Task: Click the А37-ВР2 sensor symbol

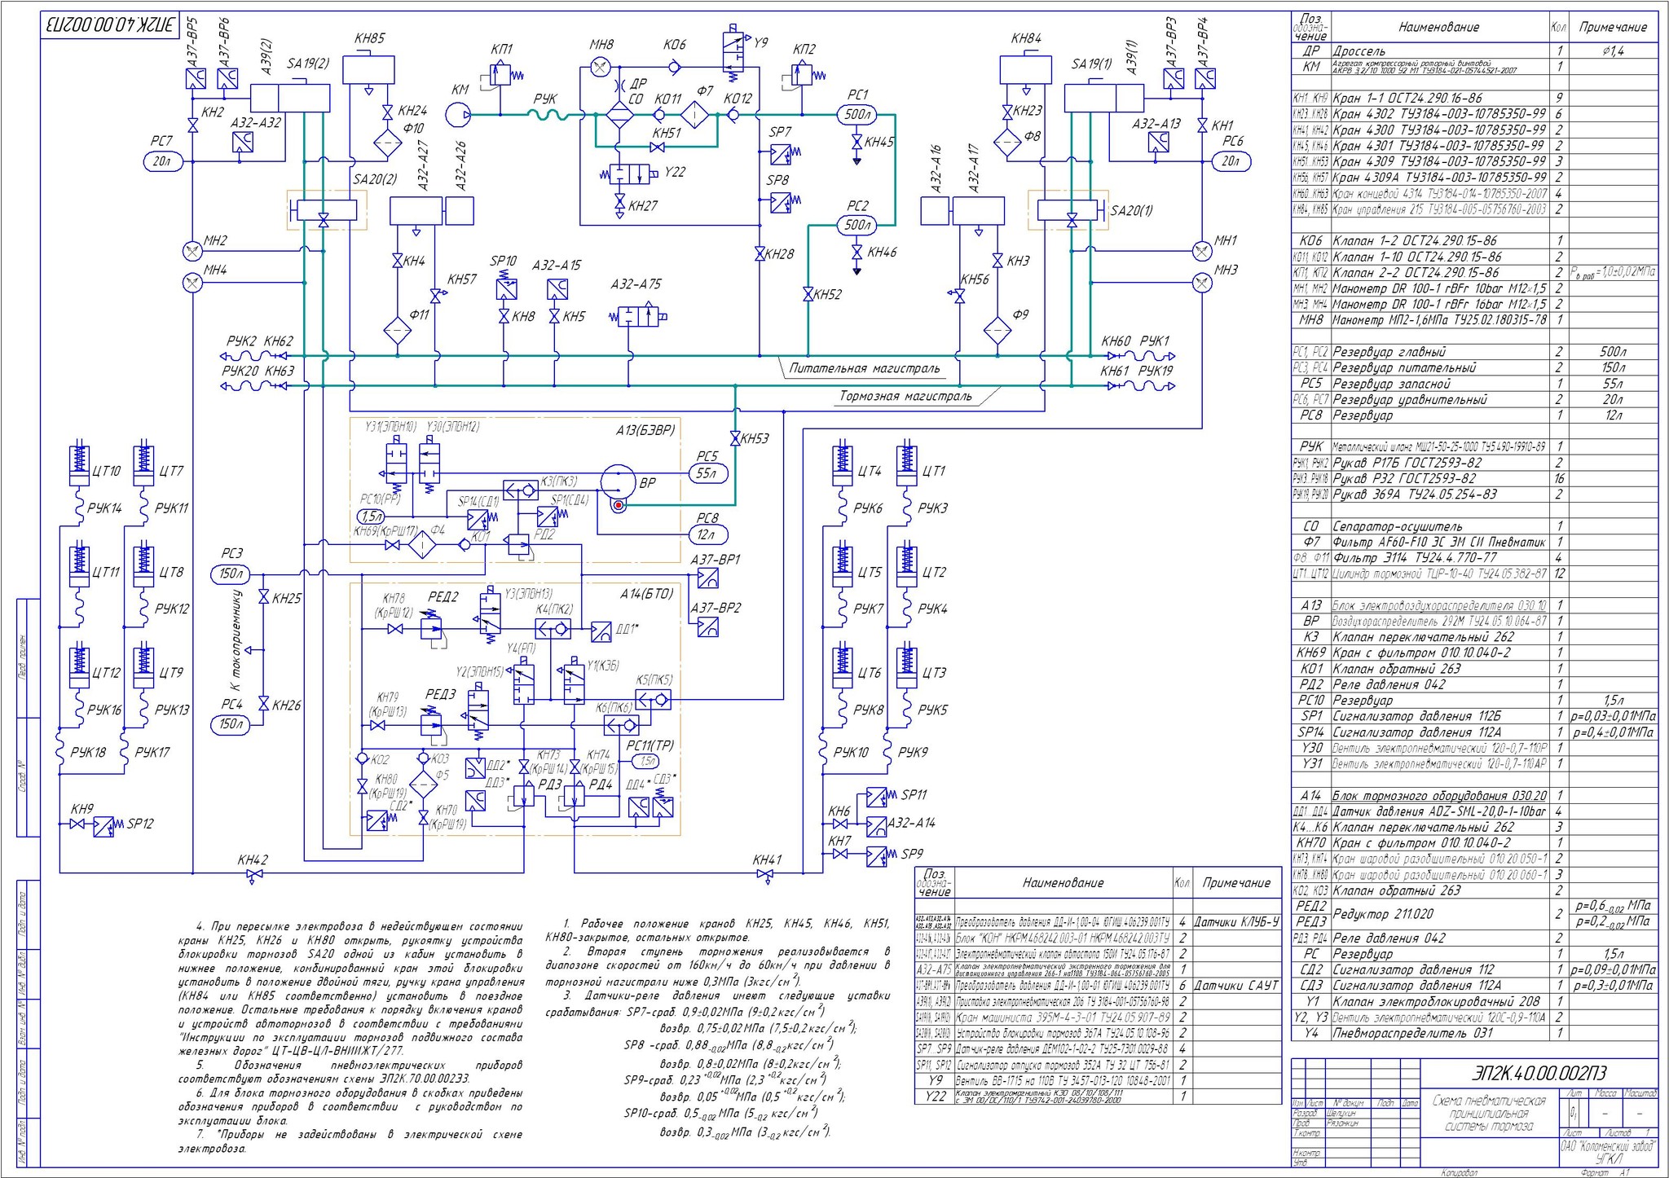Action: pos(709,626)
